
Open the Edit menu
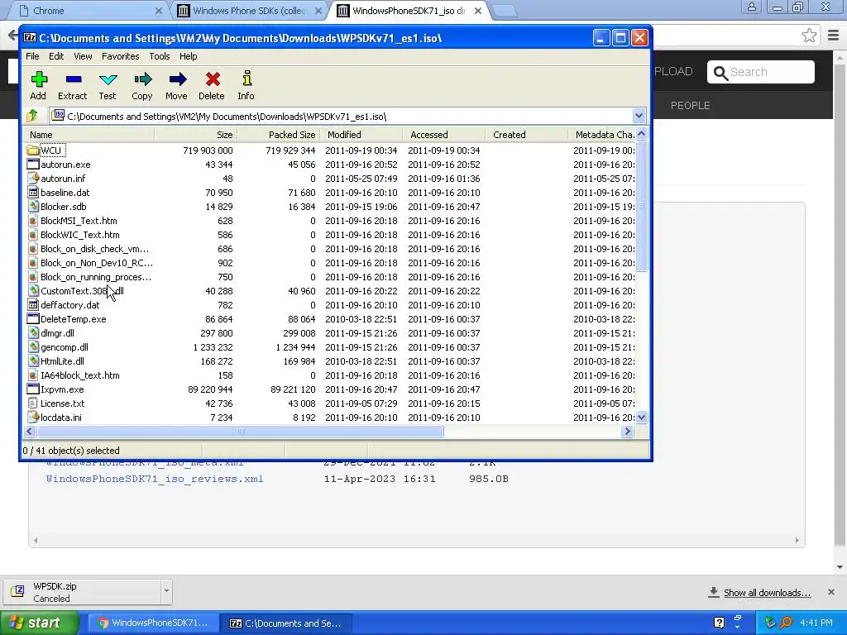pos(56,56)
